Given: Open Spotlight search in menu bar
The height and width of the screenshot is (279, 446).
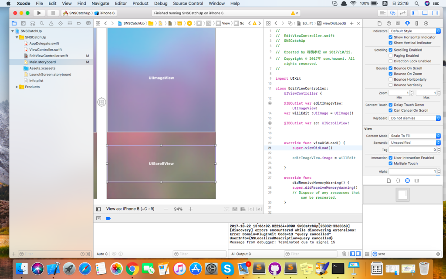Looking at the screenshot, I should [x=417, y=3].
